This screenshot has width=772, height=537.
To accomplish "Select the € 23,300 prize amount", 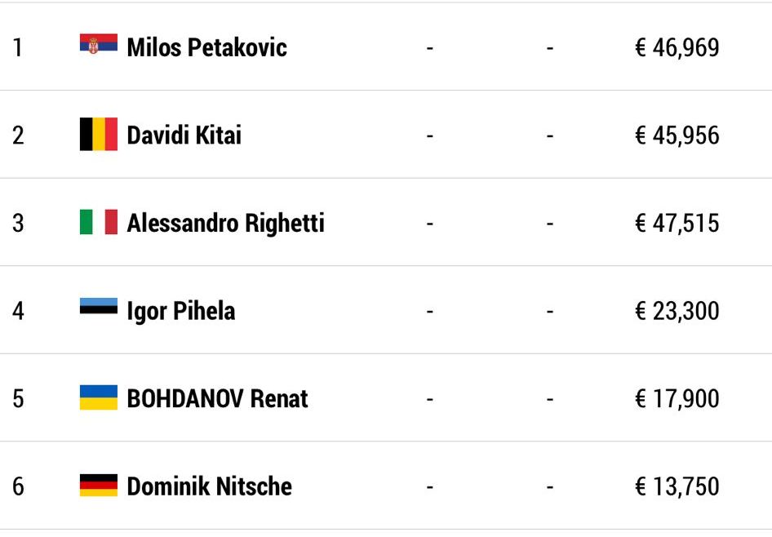I will 677,311.
